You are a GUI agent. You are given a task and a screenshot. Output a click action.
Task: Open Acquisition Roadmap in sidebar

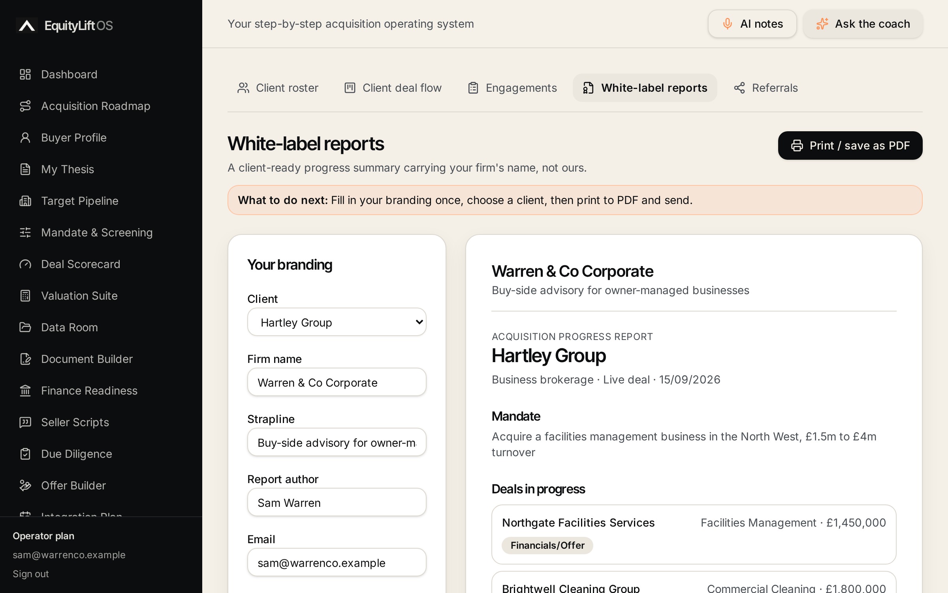coord(101,106)
